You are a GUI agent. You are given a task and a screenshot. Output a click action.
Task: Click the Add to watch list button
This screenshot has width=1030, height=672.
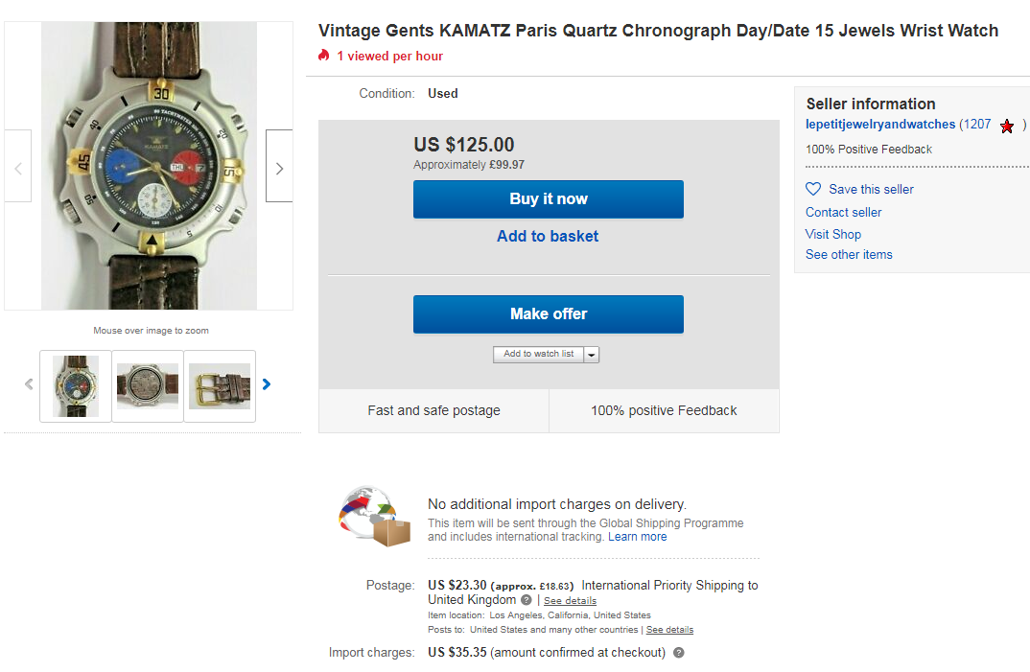tap(538, 354)
